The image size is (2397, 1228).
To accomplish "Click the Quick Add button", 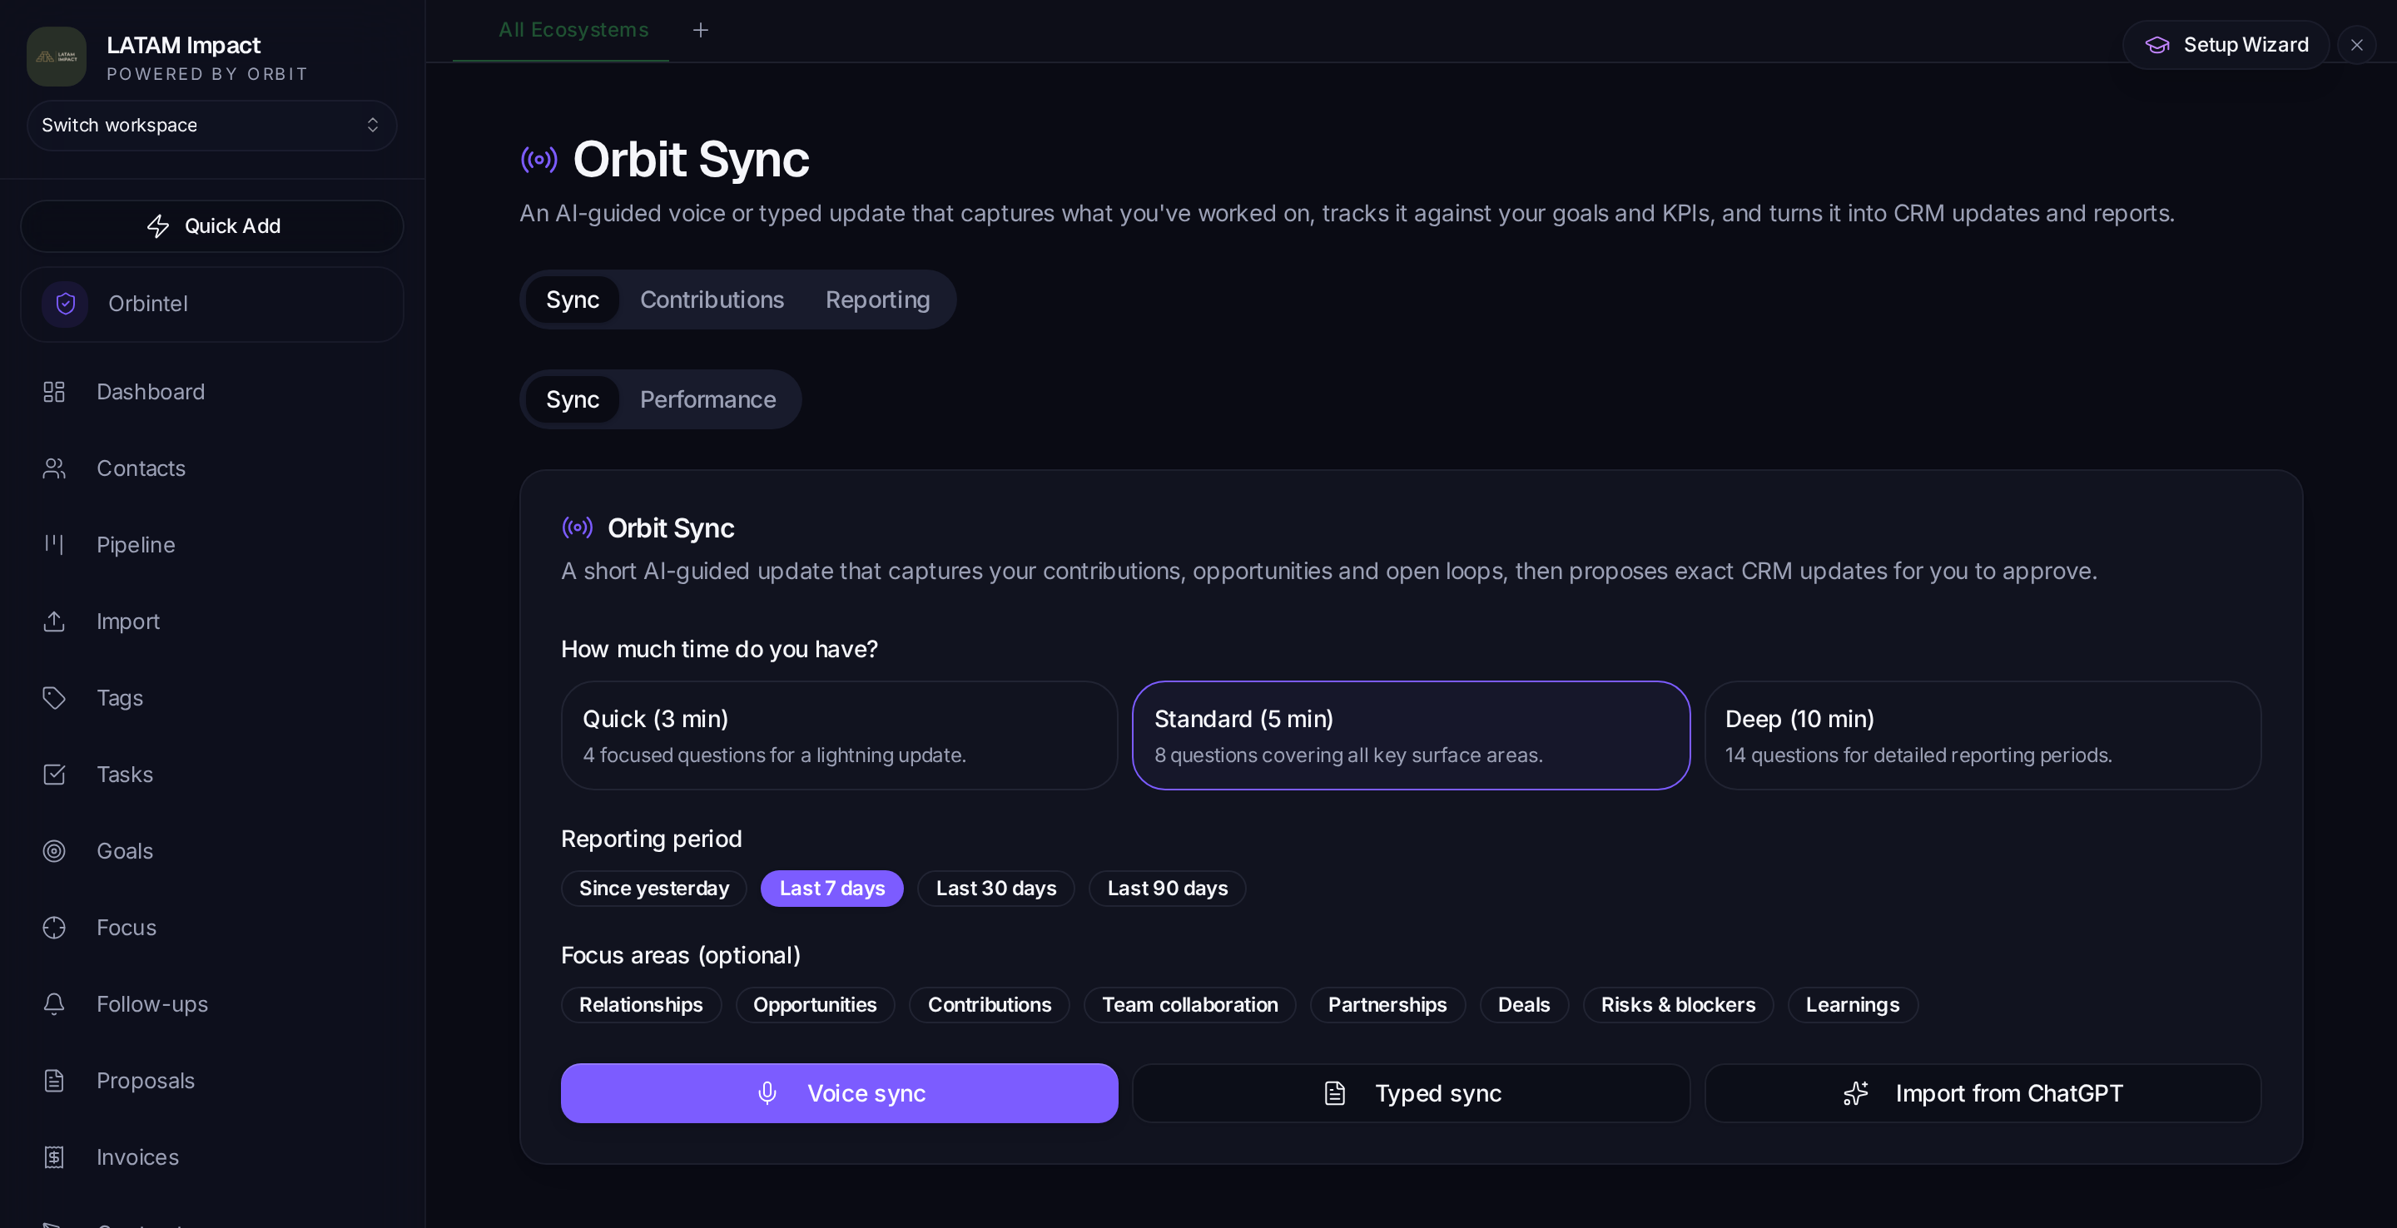I will click(x=211, y=226).
